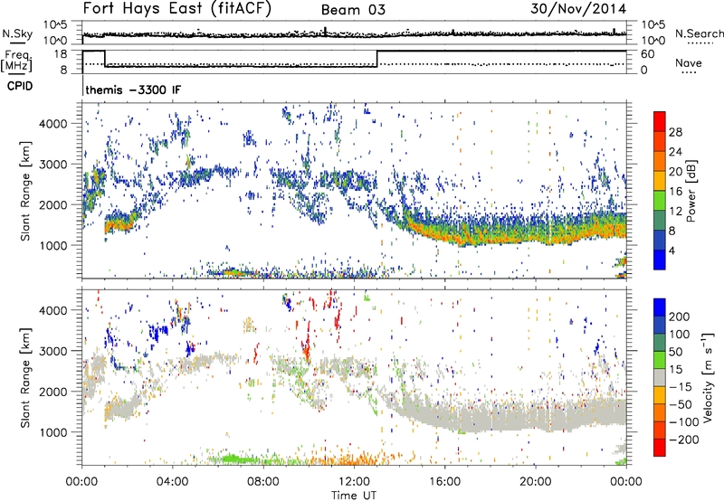The image size is (724, 501).
Task: Click the 'N.Sky' legend label
Action: [17, 33]
